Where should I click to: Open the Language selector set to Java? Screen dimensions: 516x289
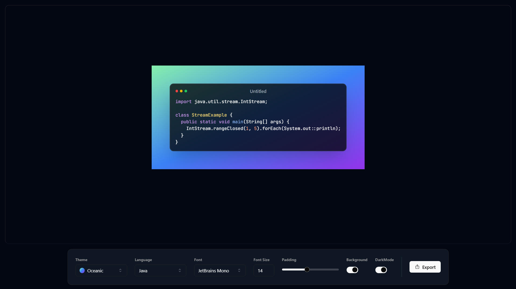point(160,271)
